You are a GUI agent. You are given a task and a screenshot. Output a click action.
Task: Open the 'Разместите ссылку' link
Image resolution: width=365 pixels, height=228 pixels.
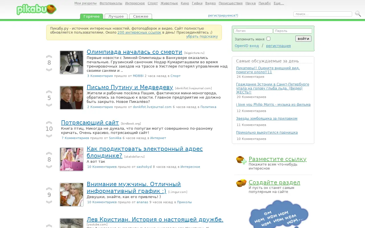277,159
